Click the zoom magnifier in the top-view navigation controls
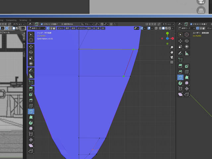This screenshot has width=212, height=159. pos(172,47)
